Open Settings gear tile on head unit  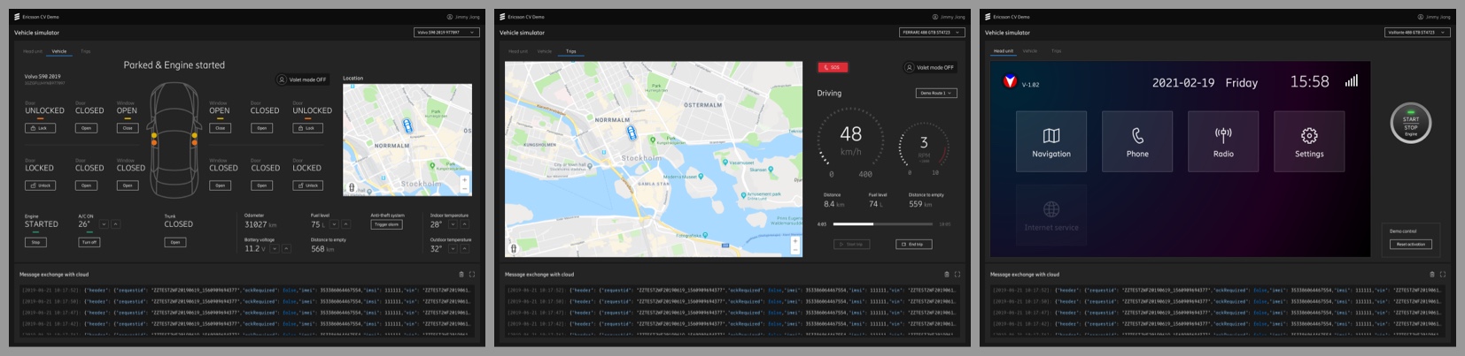pos(1309,140)
